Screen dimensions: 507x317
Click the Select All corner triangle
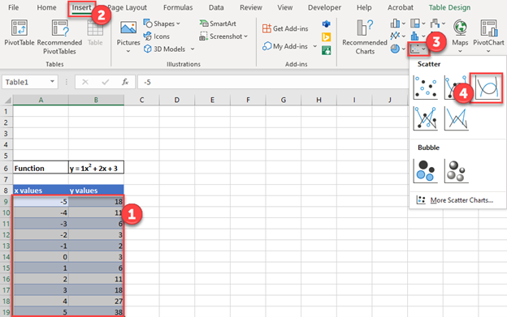click(7, 101)
